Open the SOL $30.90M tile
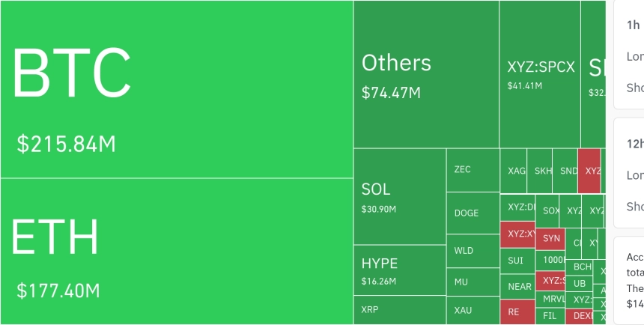The height and width of the screenshot is (325, 644). click(x=400, y=196)
